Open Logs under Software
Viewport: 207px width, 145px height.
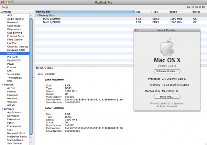(x=10, y=129)
